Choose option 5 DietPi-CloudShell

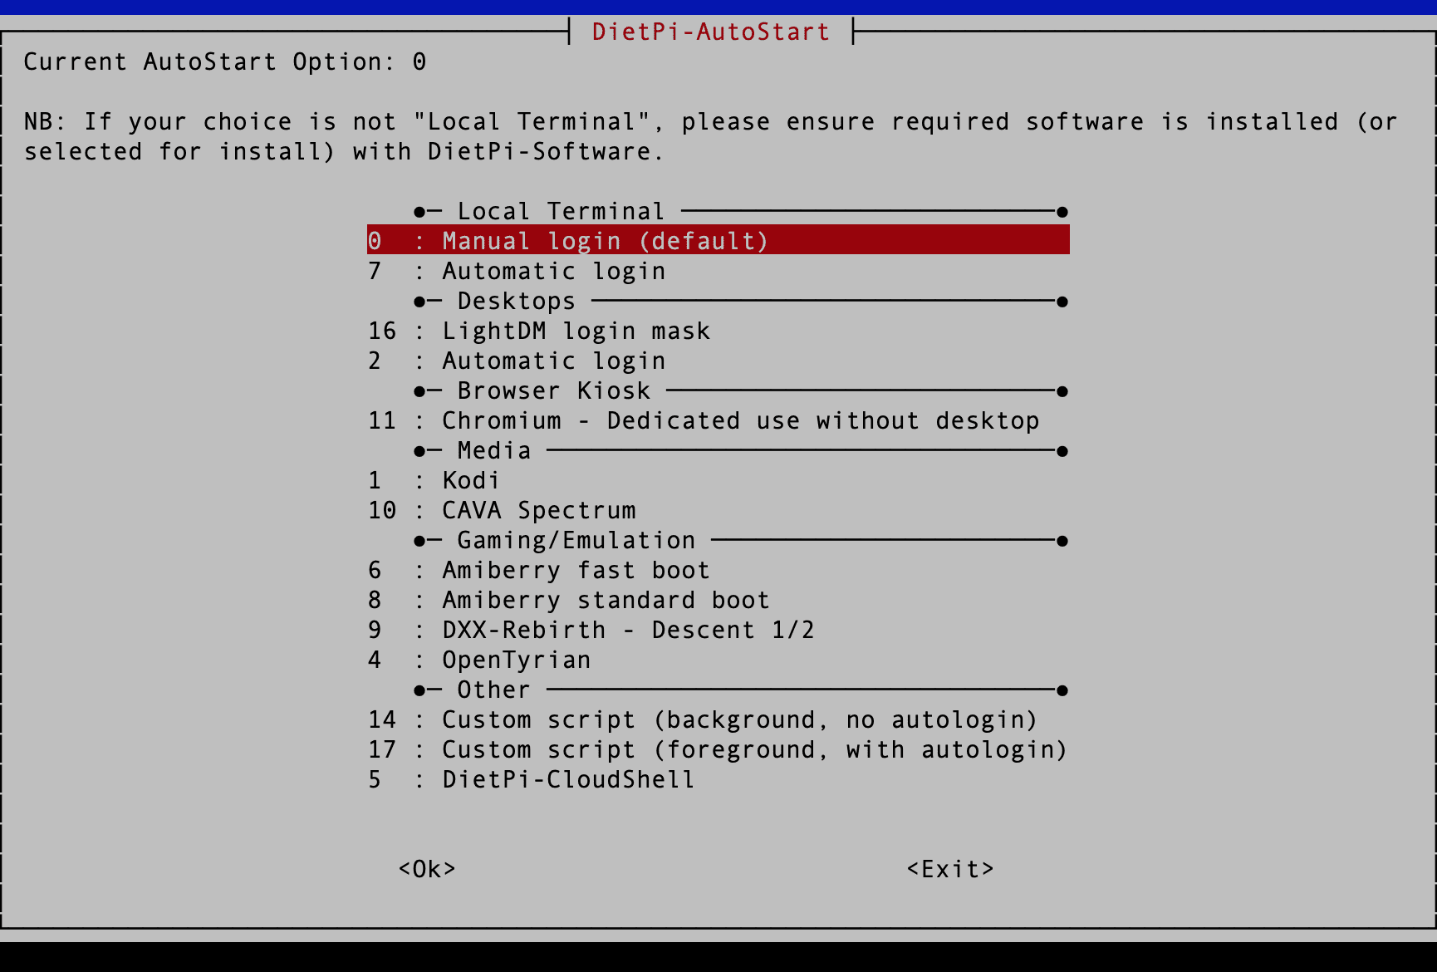[x=718, y=779]
